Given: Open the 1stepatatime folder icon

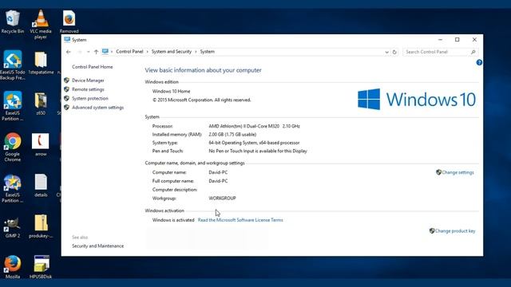Looking at the screenshot, I should [x=41, y=63].
